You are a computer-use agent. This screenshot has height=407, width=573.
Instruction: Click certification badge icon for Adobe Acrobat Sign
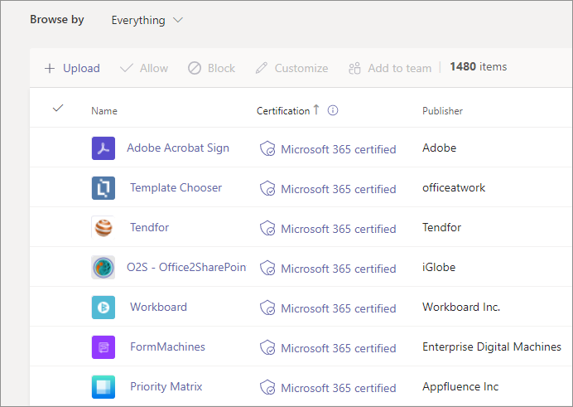(267, 149)
